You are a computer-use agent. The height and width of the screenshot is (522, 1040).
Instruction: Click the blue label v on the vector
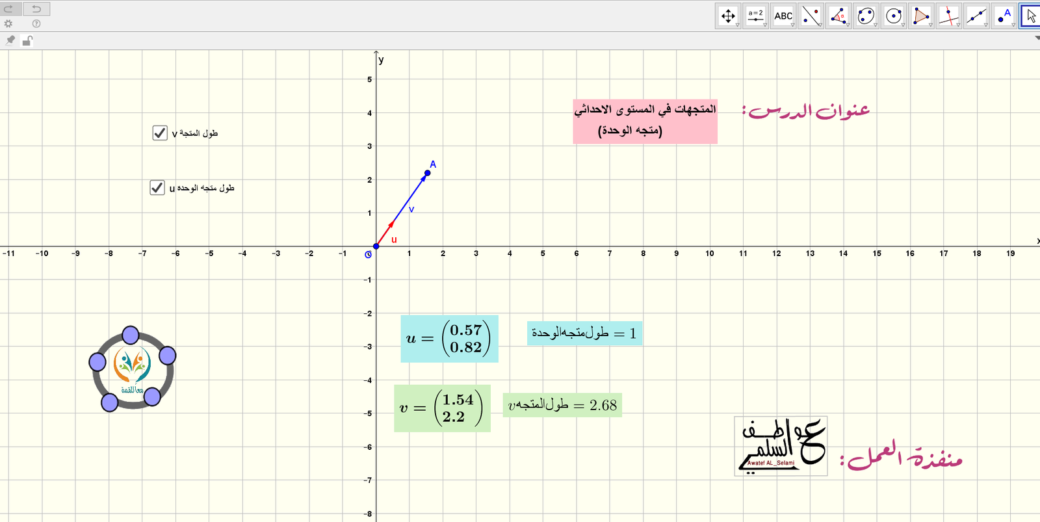[x=411, y=209]
